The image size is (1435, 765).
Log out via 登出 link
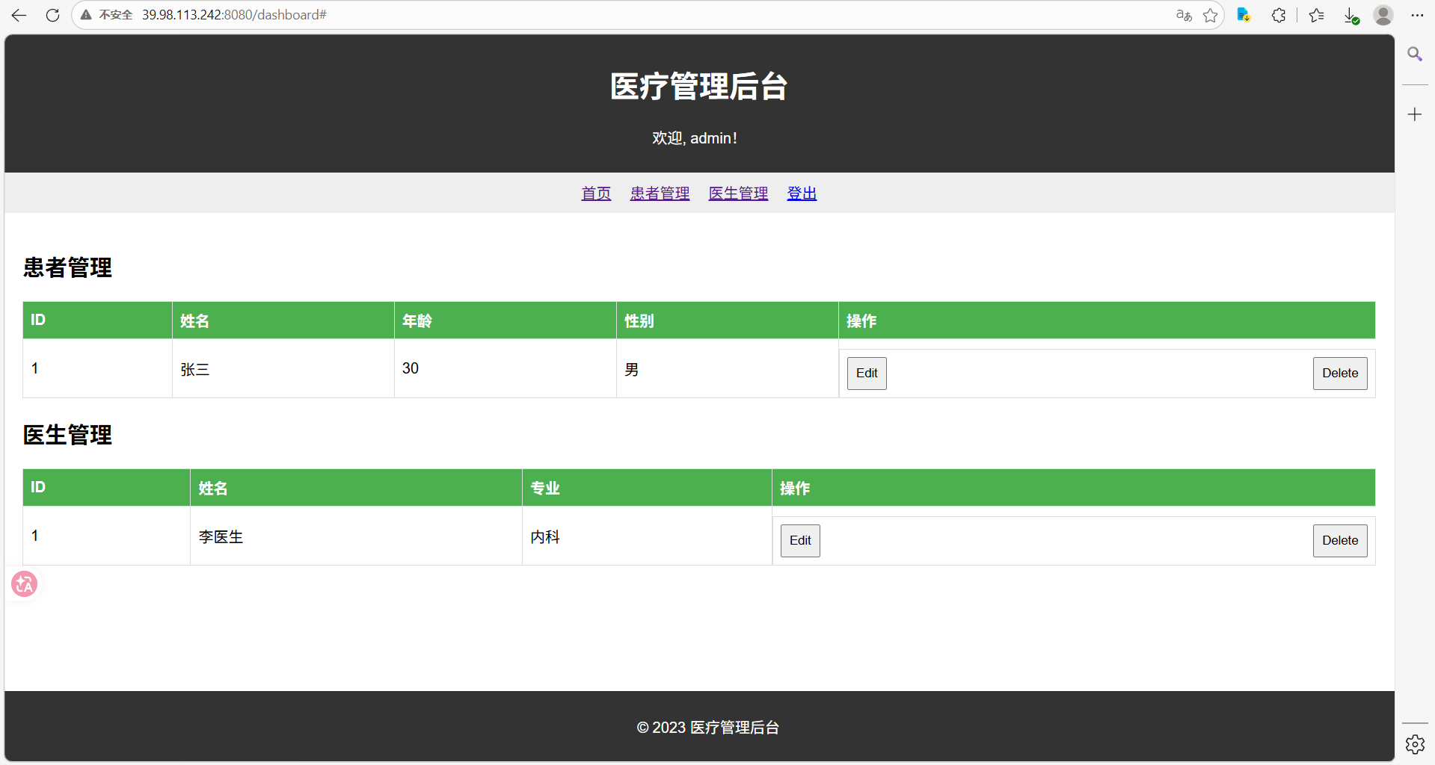click(x=802, y=193)
